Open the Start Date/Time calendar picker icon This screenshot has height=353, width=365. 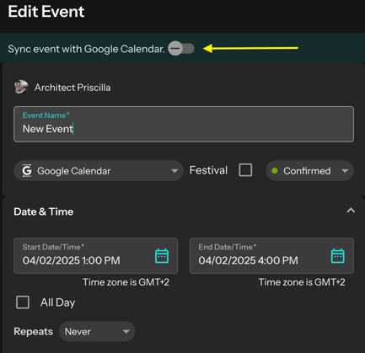[162, 256]
